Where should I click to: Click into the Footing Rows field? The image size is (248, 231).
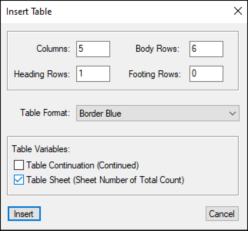(206, 74)
